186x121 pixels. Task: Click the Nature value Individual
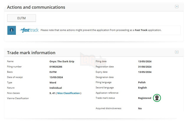coord(56,88)
